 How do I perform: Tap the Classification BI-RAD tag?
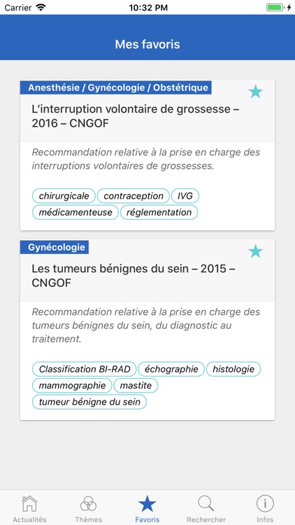pos(85,369)
